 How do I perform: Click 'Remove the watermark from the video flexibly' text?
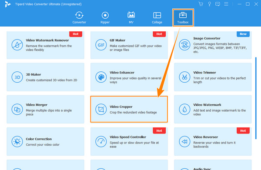click(49, 48)
